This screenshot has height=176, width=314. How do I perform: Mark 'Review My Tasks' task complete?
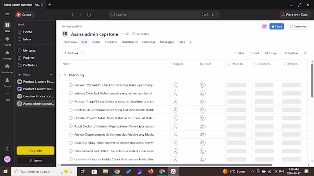point(71,85)
